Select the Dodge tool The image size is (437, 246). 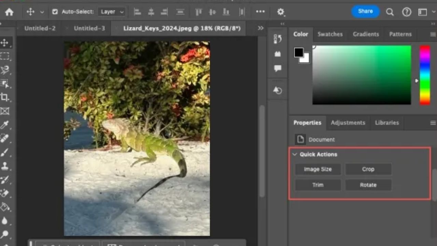point(5,234)
